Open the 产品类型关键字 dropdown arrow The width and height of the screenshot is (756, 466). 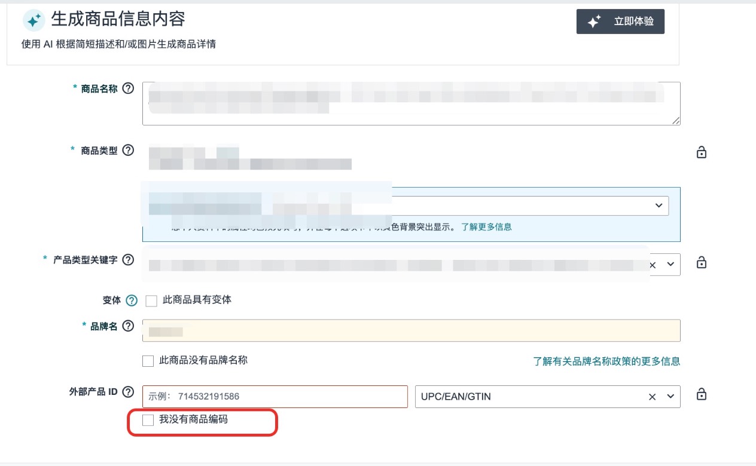tap(670, 264)
